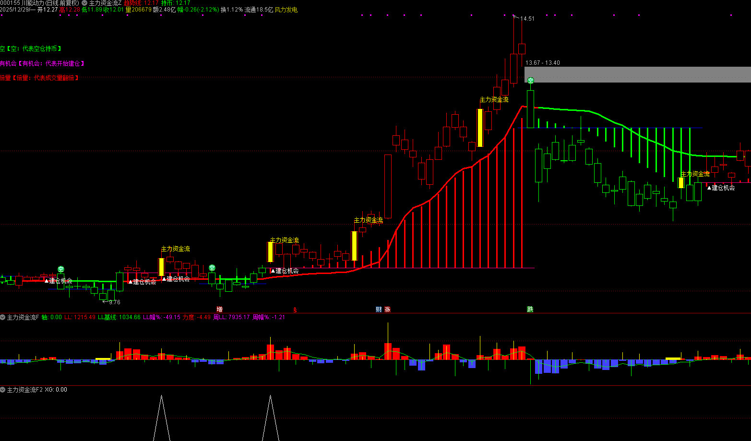Click the 主力资金流Z indicator name in header

pos(105,3)
